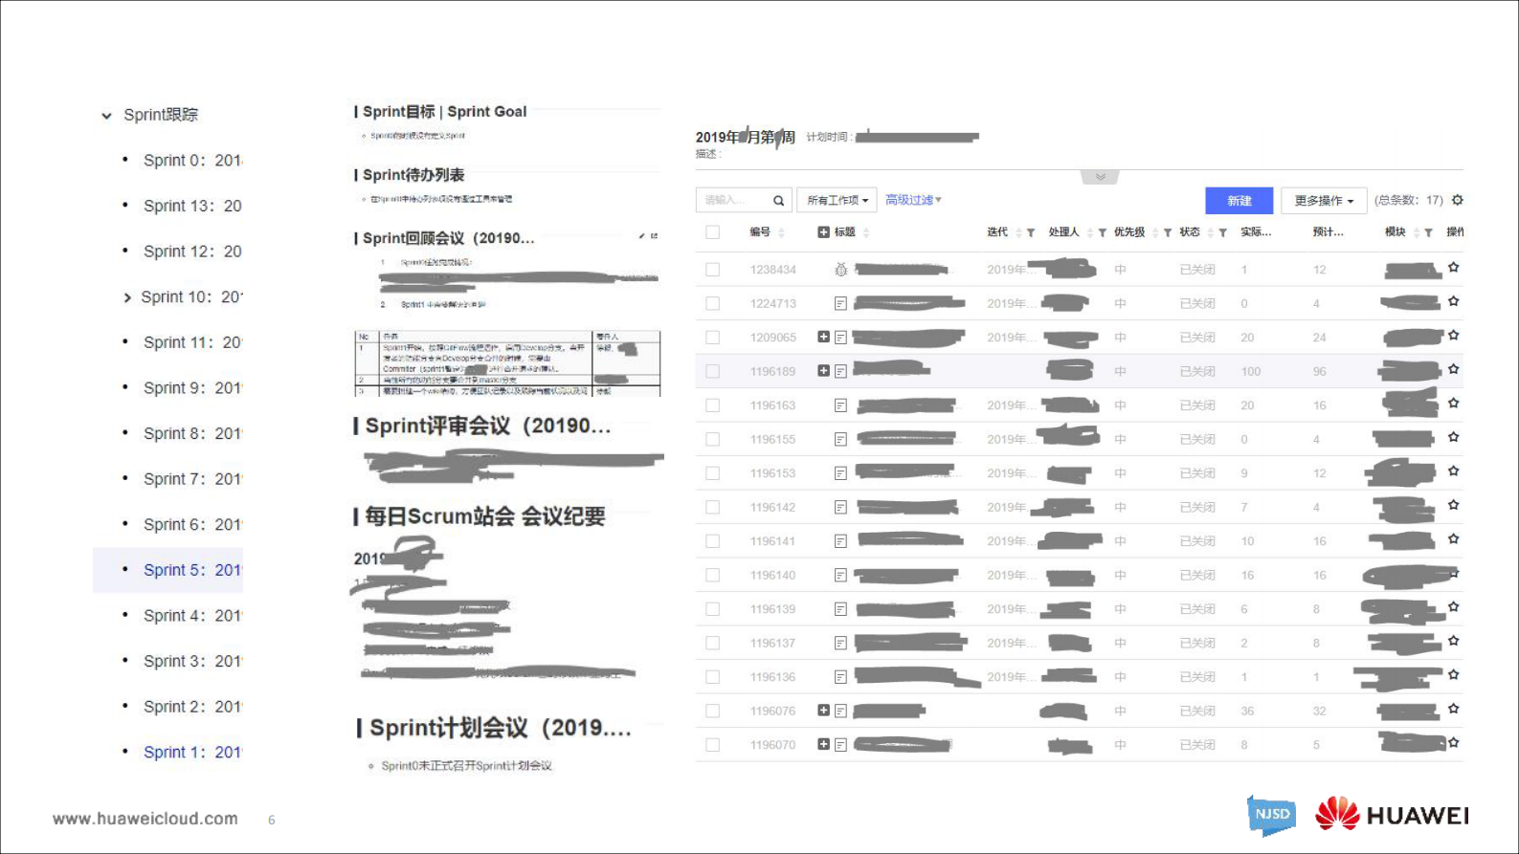Favorite row 1196142 using its star

click(1453, 505)
